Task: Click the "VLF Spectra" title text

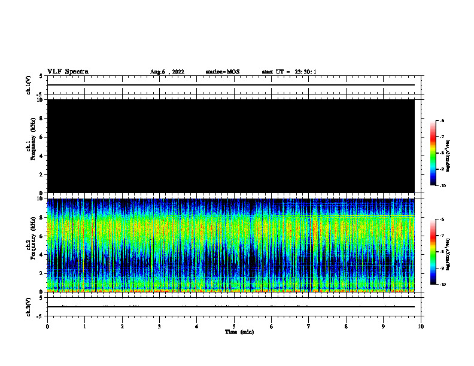Action: (68, 72)
